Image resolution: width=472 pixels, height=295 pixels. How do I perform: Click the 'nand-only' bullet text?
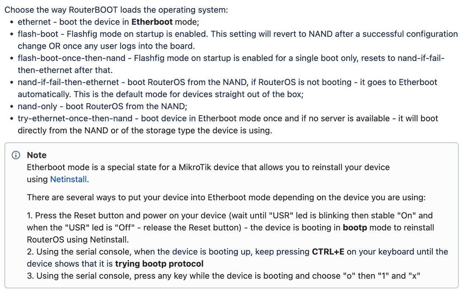[103, 106]
